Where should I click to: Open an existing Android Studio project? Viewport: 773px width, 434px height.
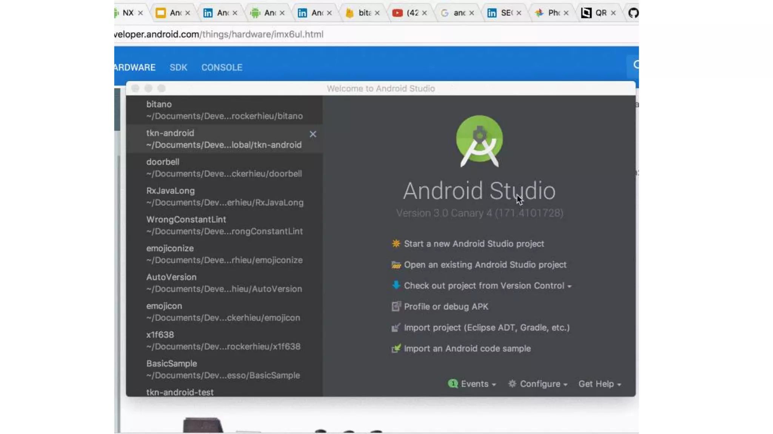485,265
